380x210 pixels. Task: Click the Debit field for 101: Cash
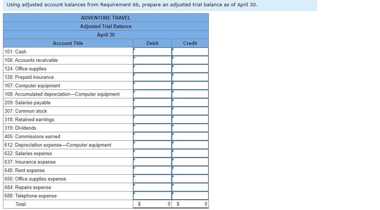[x=152, y=52]
